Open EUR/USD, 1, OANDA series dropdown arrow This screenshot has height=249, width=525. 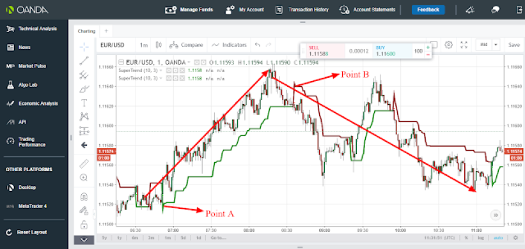coord(189,63)
